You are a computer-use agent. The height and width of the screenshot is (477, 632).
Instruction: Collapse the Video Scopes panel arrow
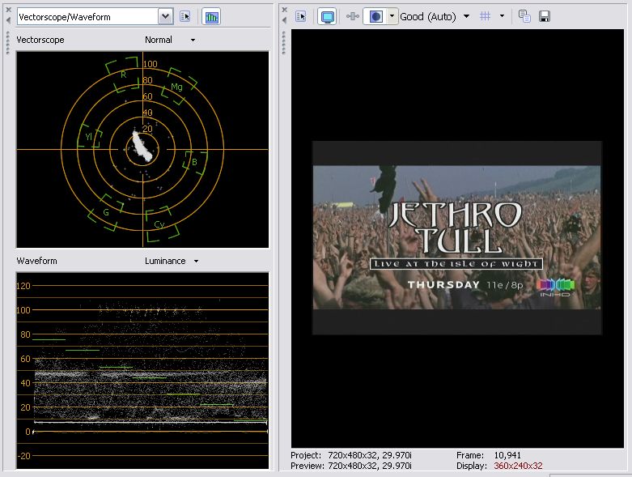point(8,20)
